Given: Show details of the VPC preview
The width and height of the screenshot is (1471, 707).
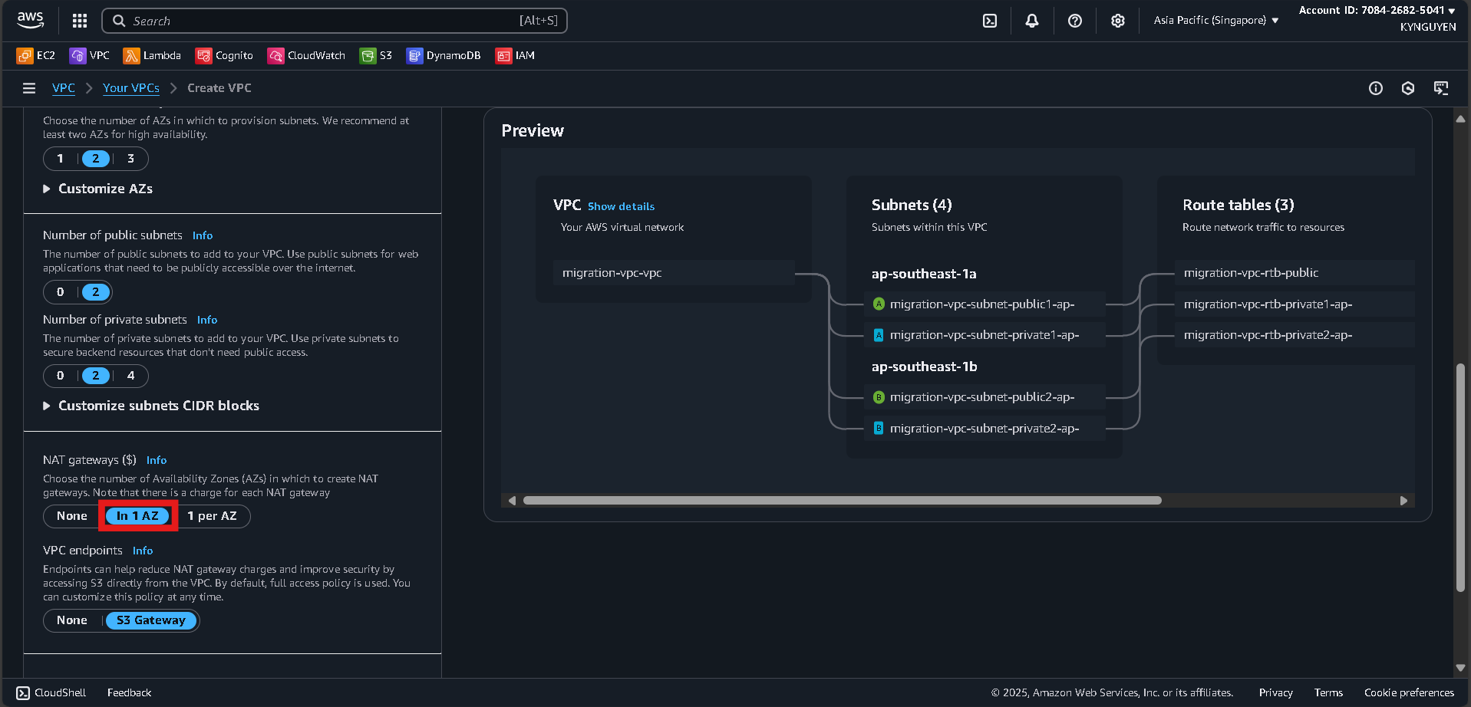Looking at the screenshot, I should point(621,206).
